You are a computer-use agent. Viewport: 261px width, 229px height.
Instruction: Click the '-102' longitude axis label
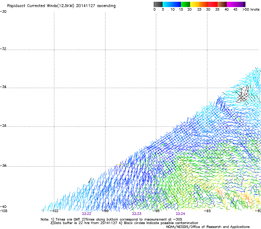[54, 211]
